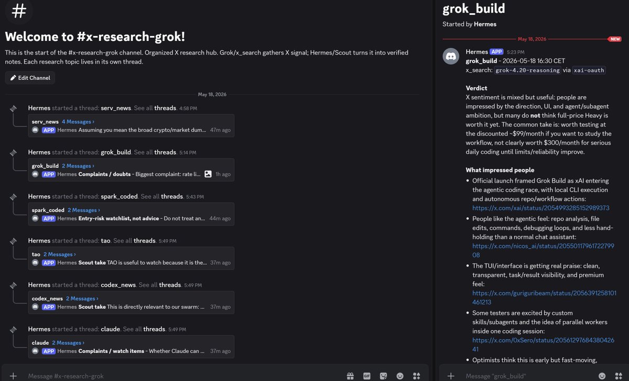This screenshot has height=381, width=629.
Task: Click 'threads' link in the spark_coded line
Action: (172, 196)
